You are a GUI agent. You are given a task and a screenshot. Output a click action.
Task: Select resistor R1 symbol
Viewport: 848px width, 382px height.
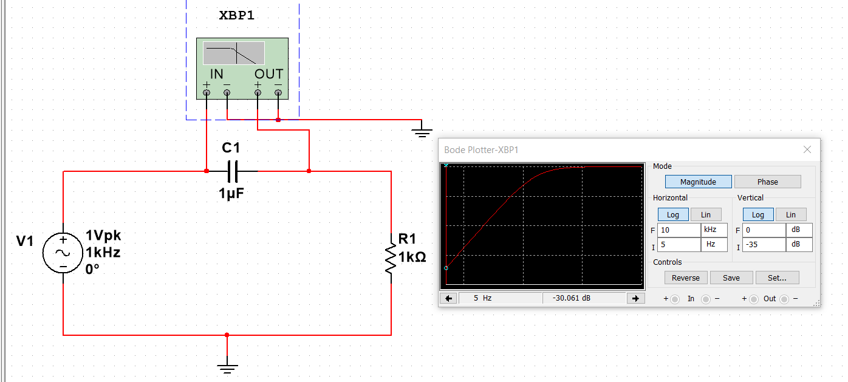click(391, 258)
